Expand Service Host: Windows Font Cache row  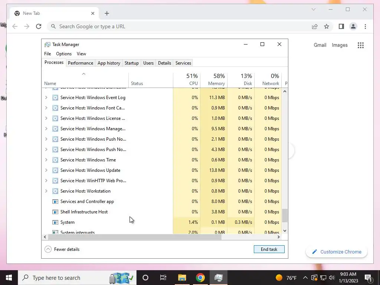[x=46, y=108]
